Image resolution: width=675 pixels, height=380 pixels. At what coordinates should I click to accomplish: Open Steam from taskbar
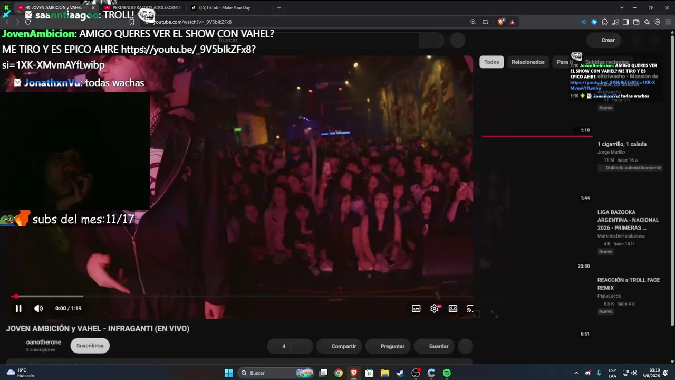[x=400, y=373]
